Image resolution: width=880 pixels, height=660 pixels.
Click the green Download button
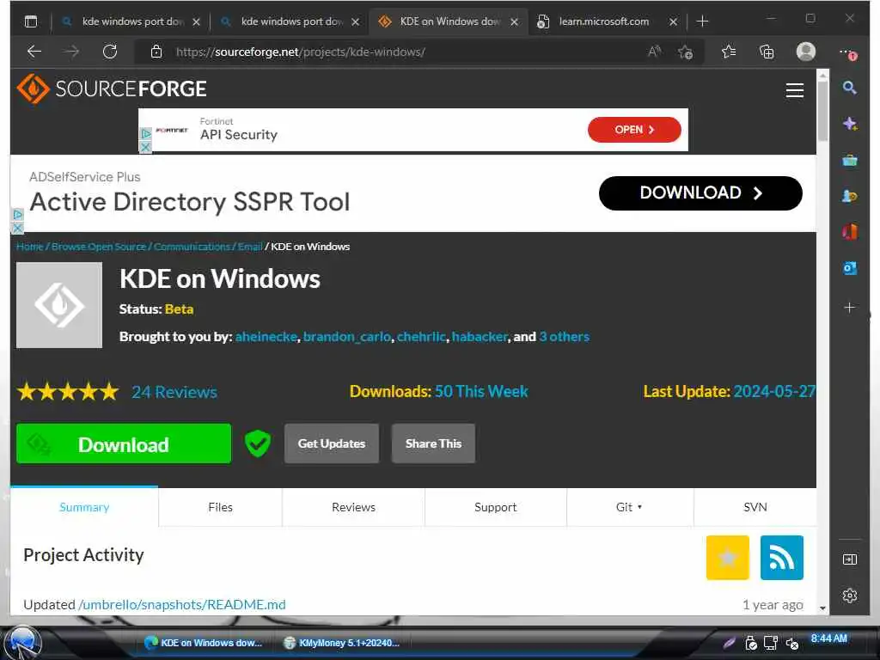[124, 443]
